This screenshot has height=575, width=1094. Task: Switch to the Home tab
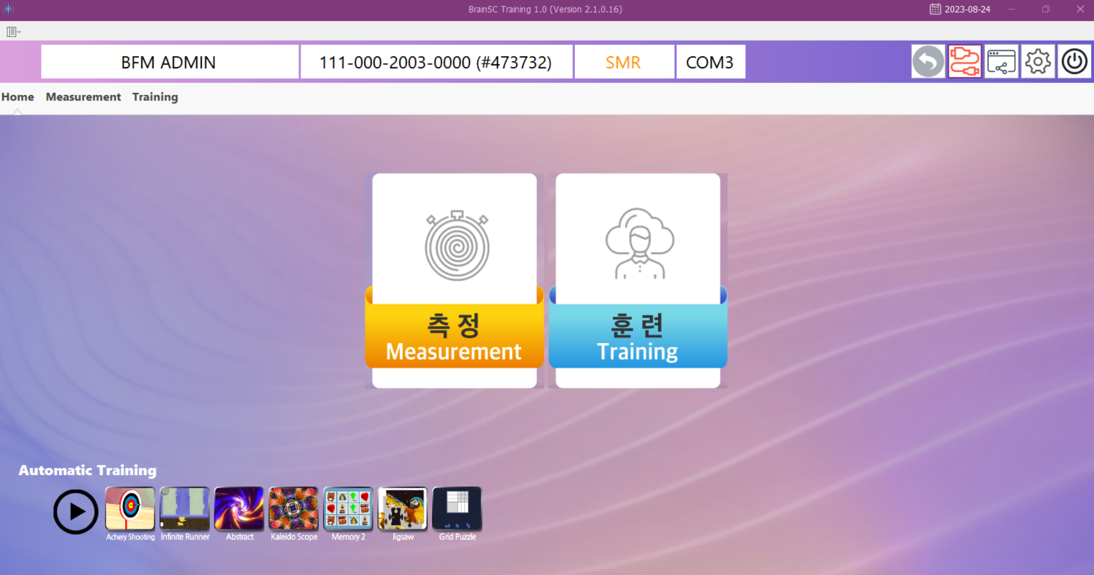coord(18,97)
